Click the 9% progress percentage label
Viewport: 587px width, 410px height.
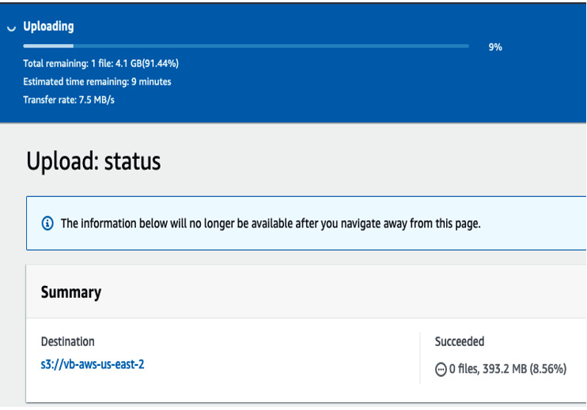(495, 47)
